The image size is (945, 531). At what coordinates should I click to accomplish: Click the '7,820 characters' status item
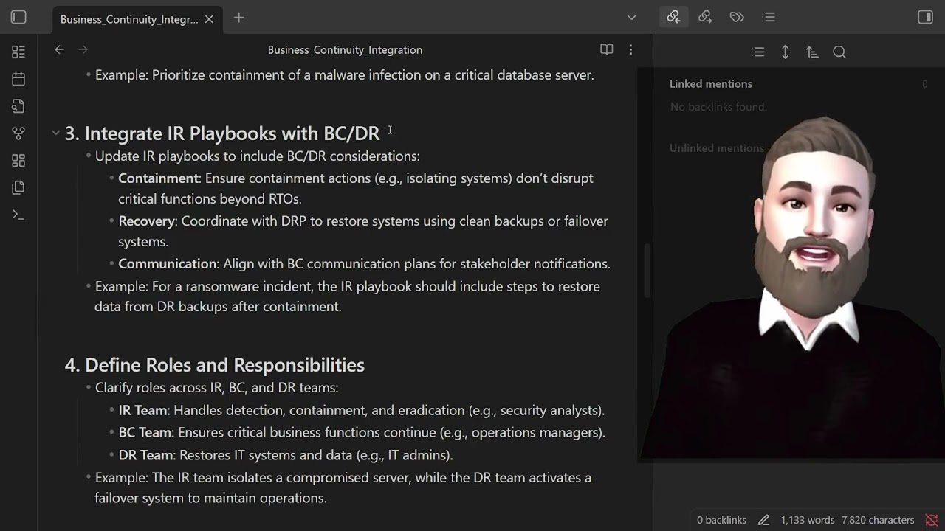pyautogui.click(x=878, y=520)
